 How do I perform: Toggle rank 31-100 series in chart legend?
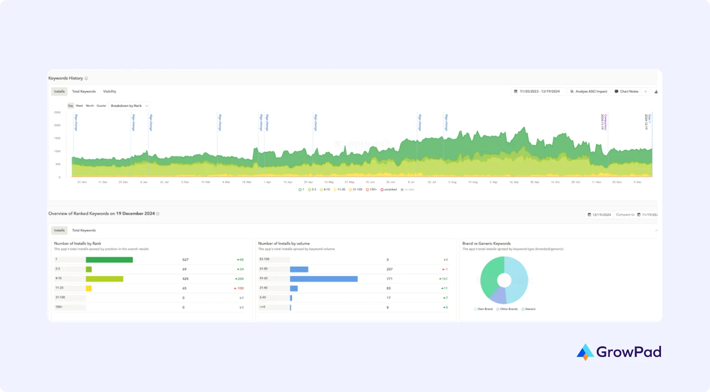click(x=355, y=190)
